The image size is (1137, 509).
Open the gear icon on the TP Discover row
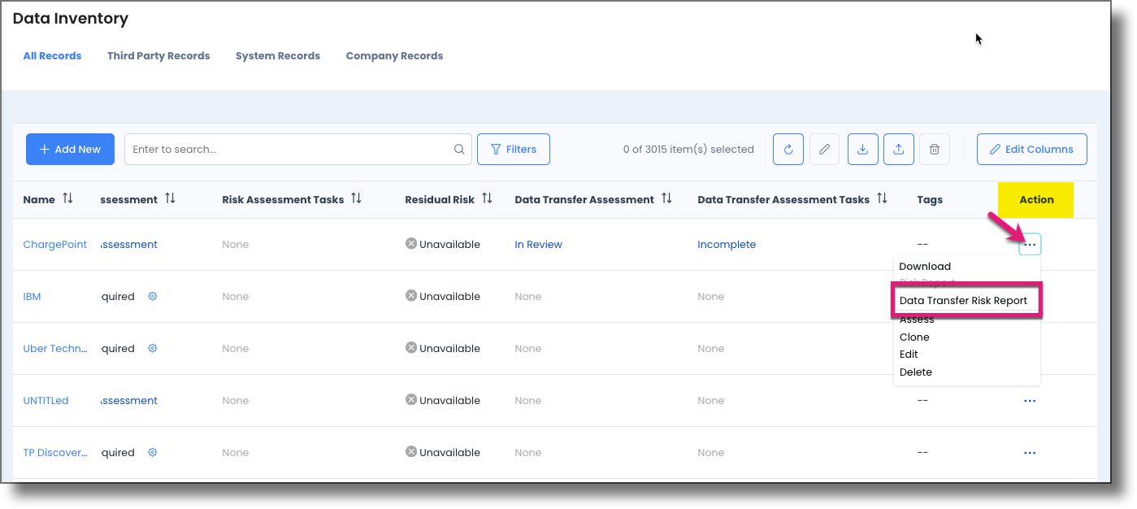coord(152,452)
